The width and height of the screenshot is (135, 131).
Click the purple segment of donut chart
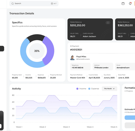50,51
